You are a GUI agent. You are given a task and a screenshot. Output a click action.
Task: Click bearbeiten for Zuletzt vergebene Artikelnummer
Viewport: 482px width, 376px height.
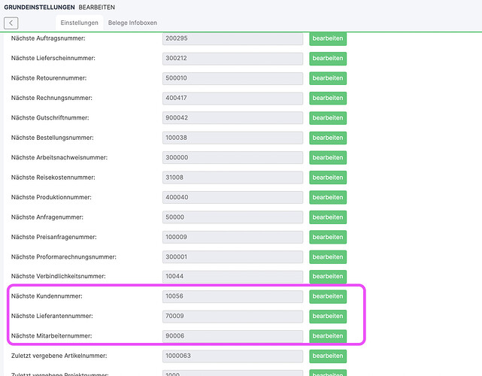[328, 356]
